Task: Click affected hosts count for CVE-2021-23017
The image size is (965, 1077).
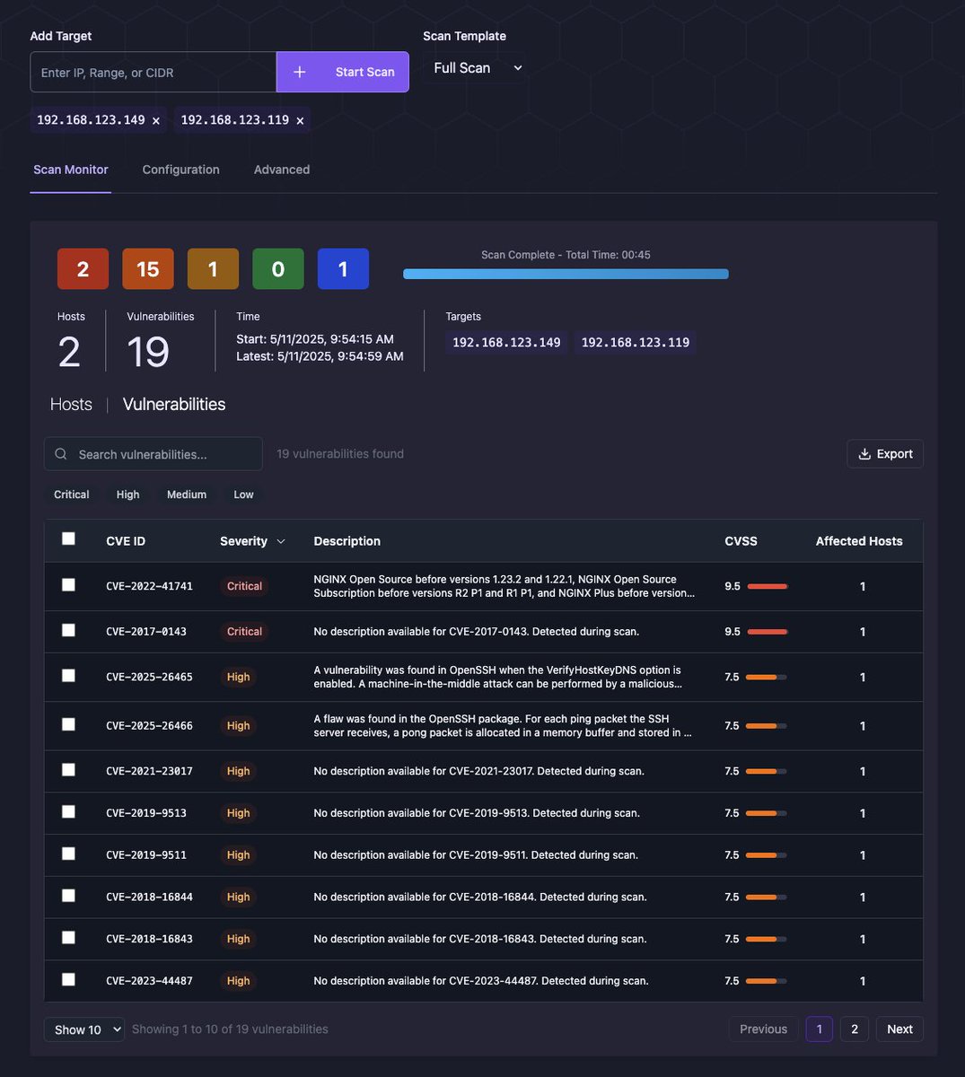Action: click(863, 772)
